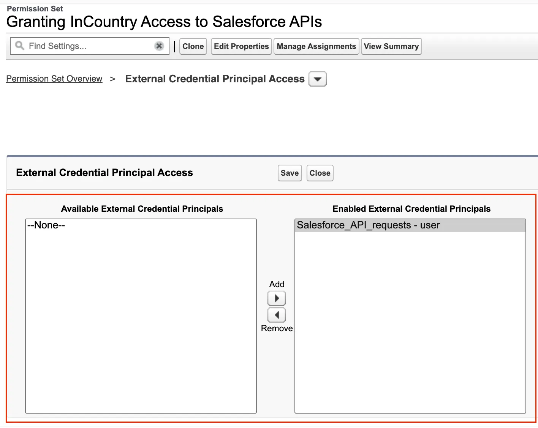Screen dimensions: 538x428
Task: Click empty area of Available Principals listbox
Action: point(141,323)
